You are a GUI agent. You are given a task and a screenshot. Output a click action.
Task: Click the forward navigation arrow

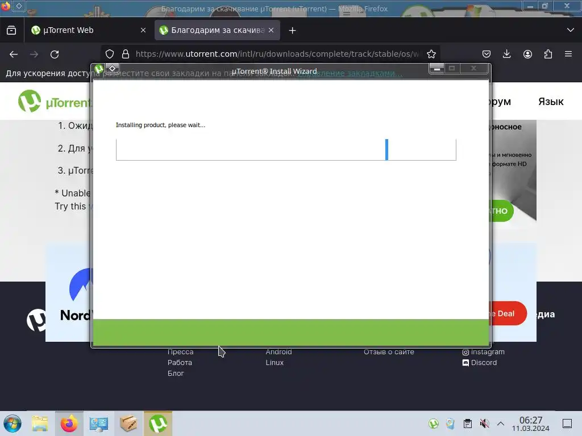click(x=34, y=54)
